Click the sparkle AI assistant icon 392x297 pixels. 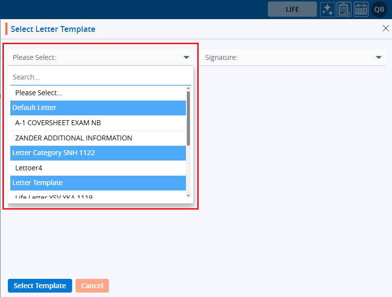(328, 9)
